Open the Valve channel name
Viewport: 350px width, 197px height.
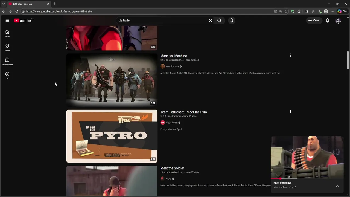click(169, 179)
